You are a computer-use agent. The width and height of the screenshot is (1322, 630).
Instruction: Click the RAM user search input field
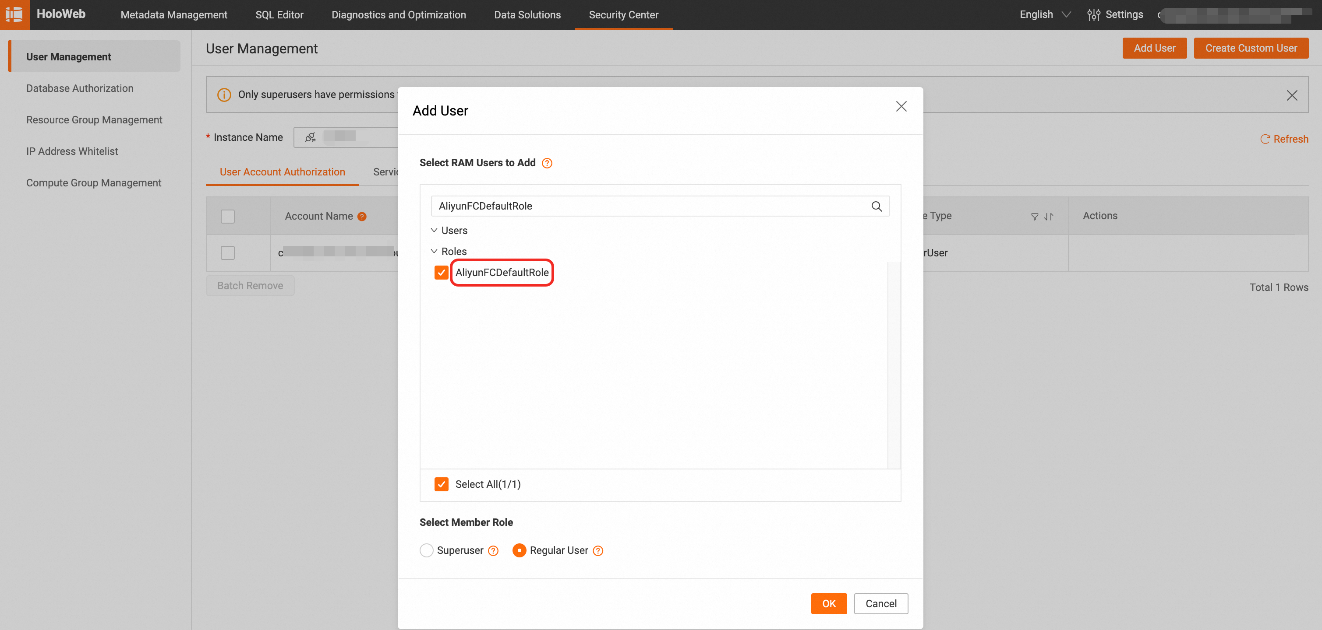(x=647, y=206)
